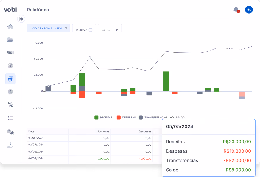The height and width of the screenshot is (177, 260).
Task: Open the home icon in sidebar
Action: tap(10, 26)
